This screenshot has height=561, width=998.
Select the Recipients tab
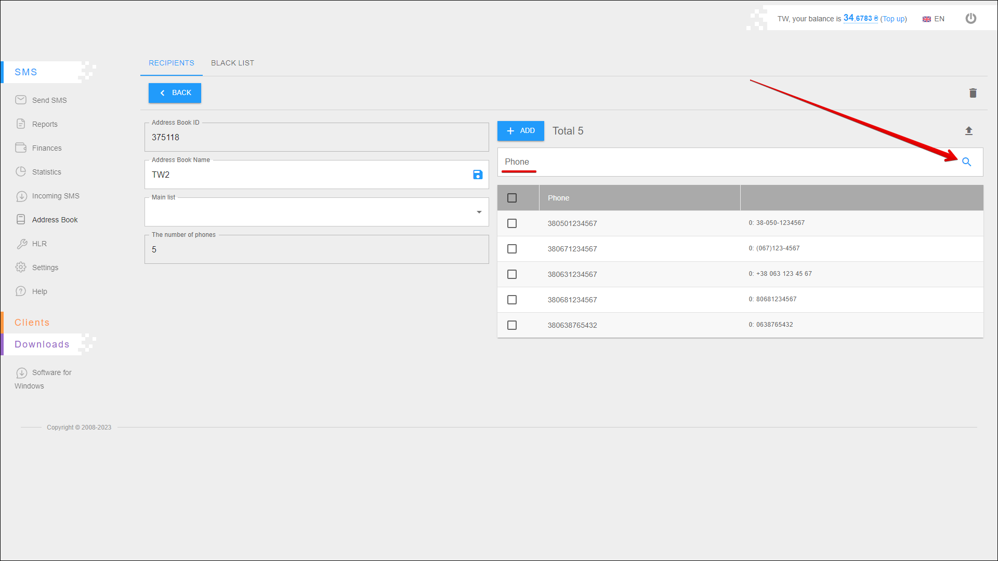[x=172, y=63]
